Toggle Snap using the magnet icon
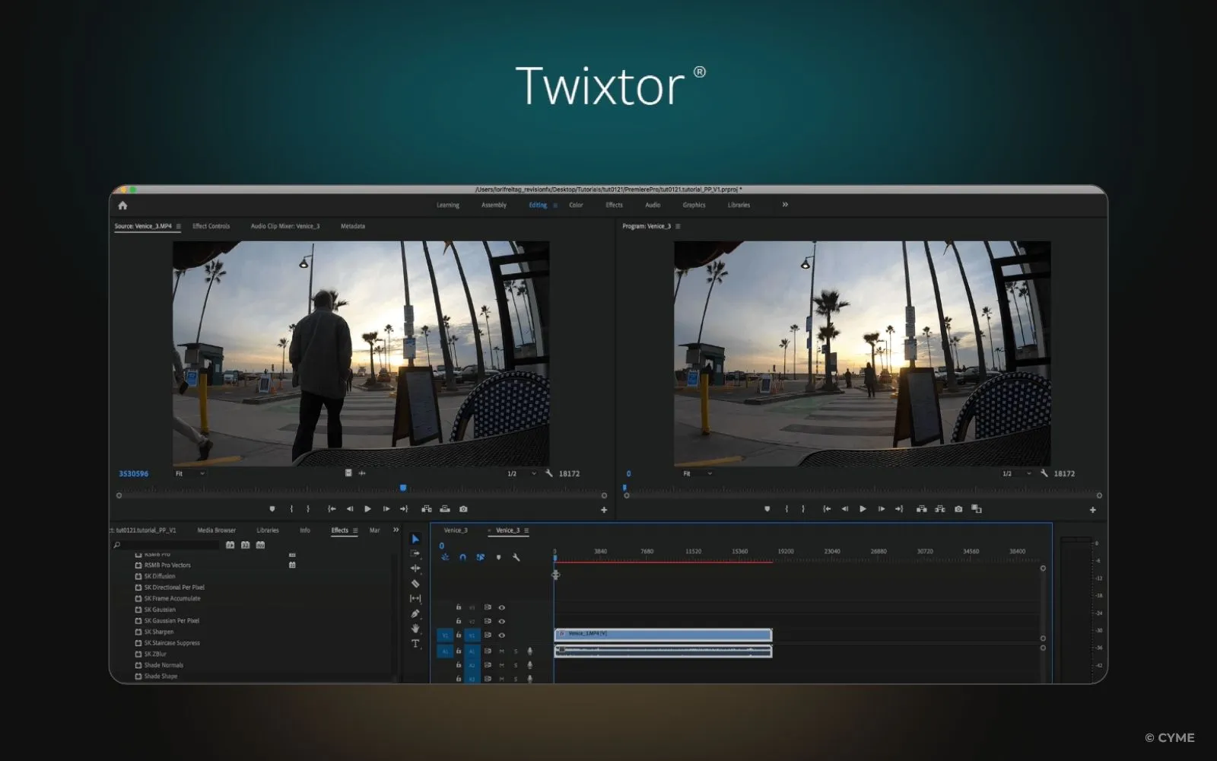Viewport: 1217px width, 761px height. 462,557
